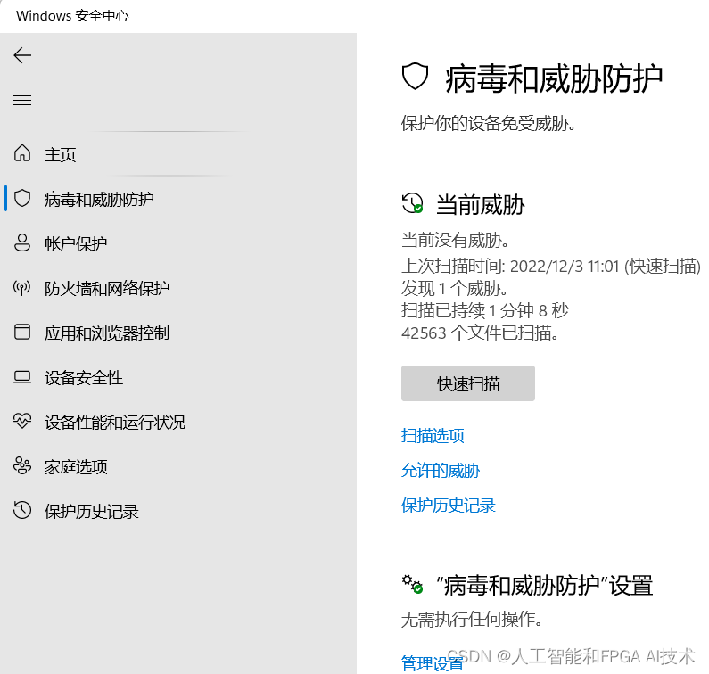Click the home icon beside 主页
Viewport: 709px width, 674px height.
22,153
